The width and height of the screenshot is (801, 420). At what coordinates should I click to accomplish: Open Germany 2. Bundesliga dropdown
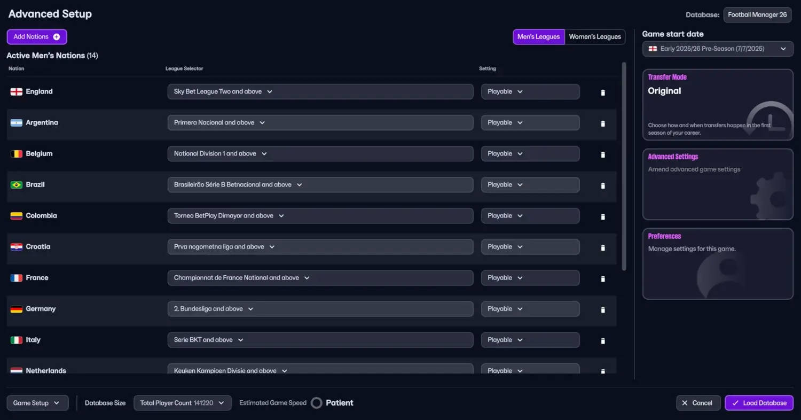point(320,308)
